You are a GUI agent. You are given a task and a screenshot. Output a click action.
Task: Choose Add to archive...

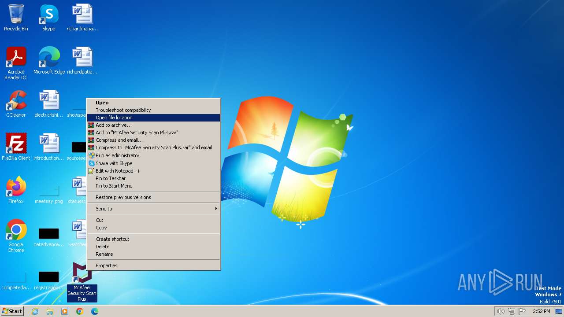pyautogui.click(x=153, y=125)
